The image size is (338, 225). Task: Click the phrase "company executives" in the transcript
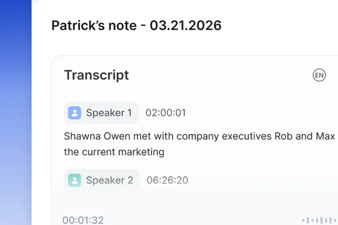point(224,136)
